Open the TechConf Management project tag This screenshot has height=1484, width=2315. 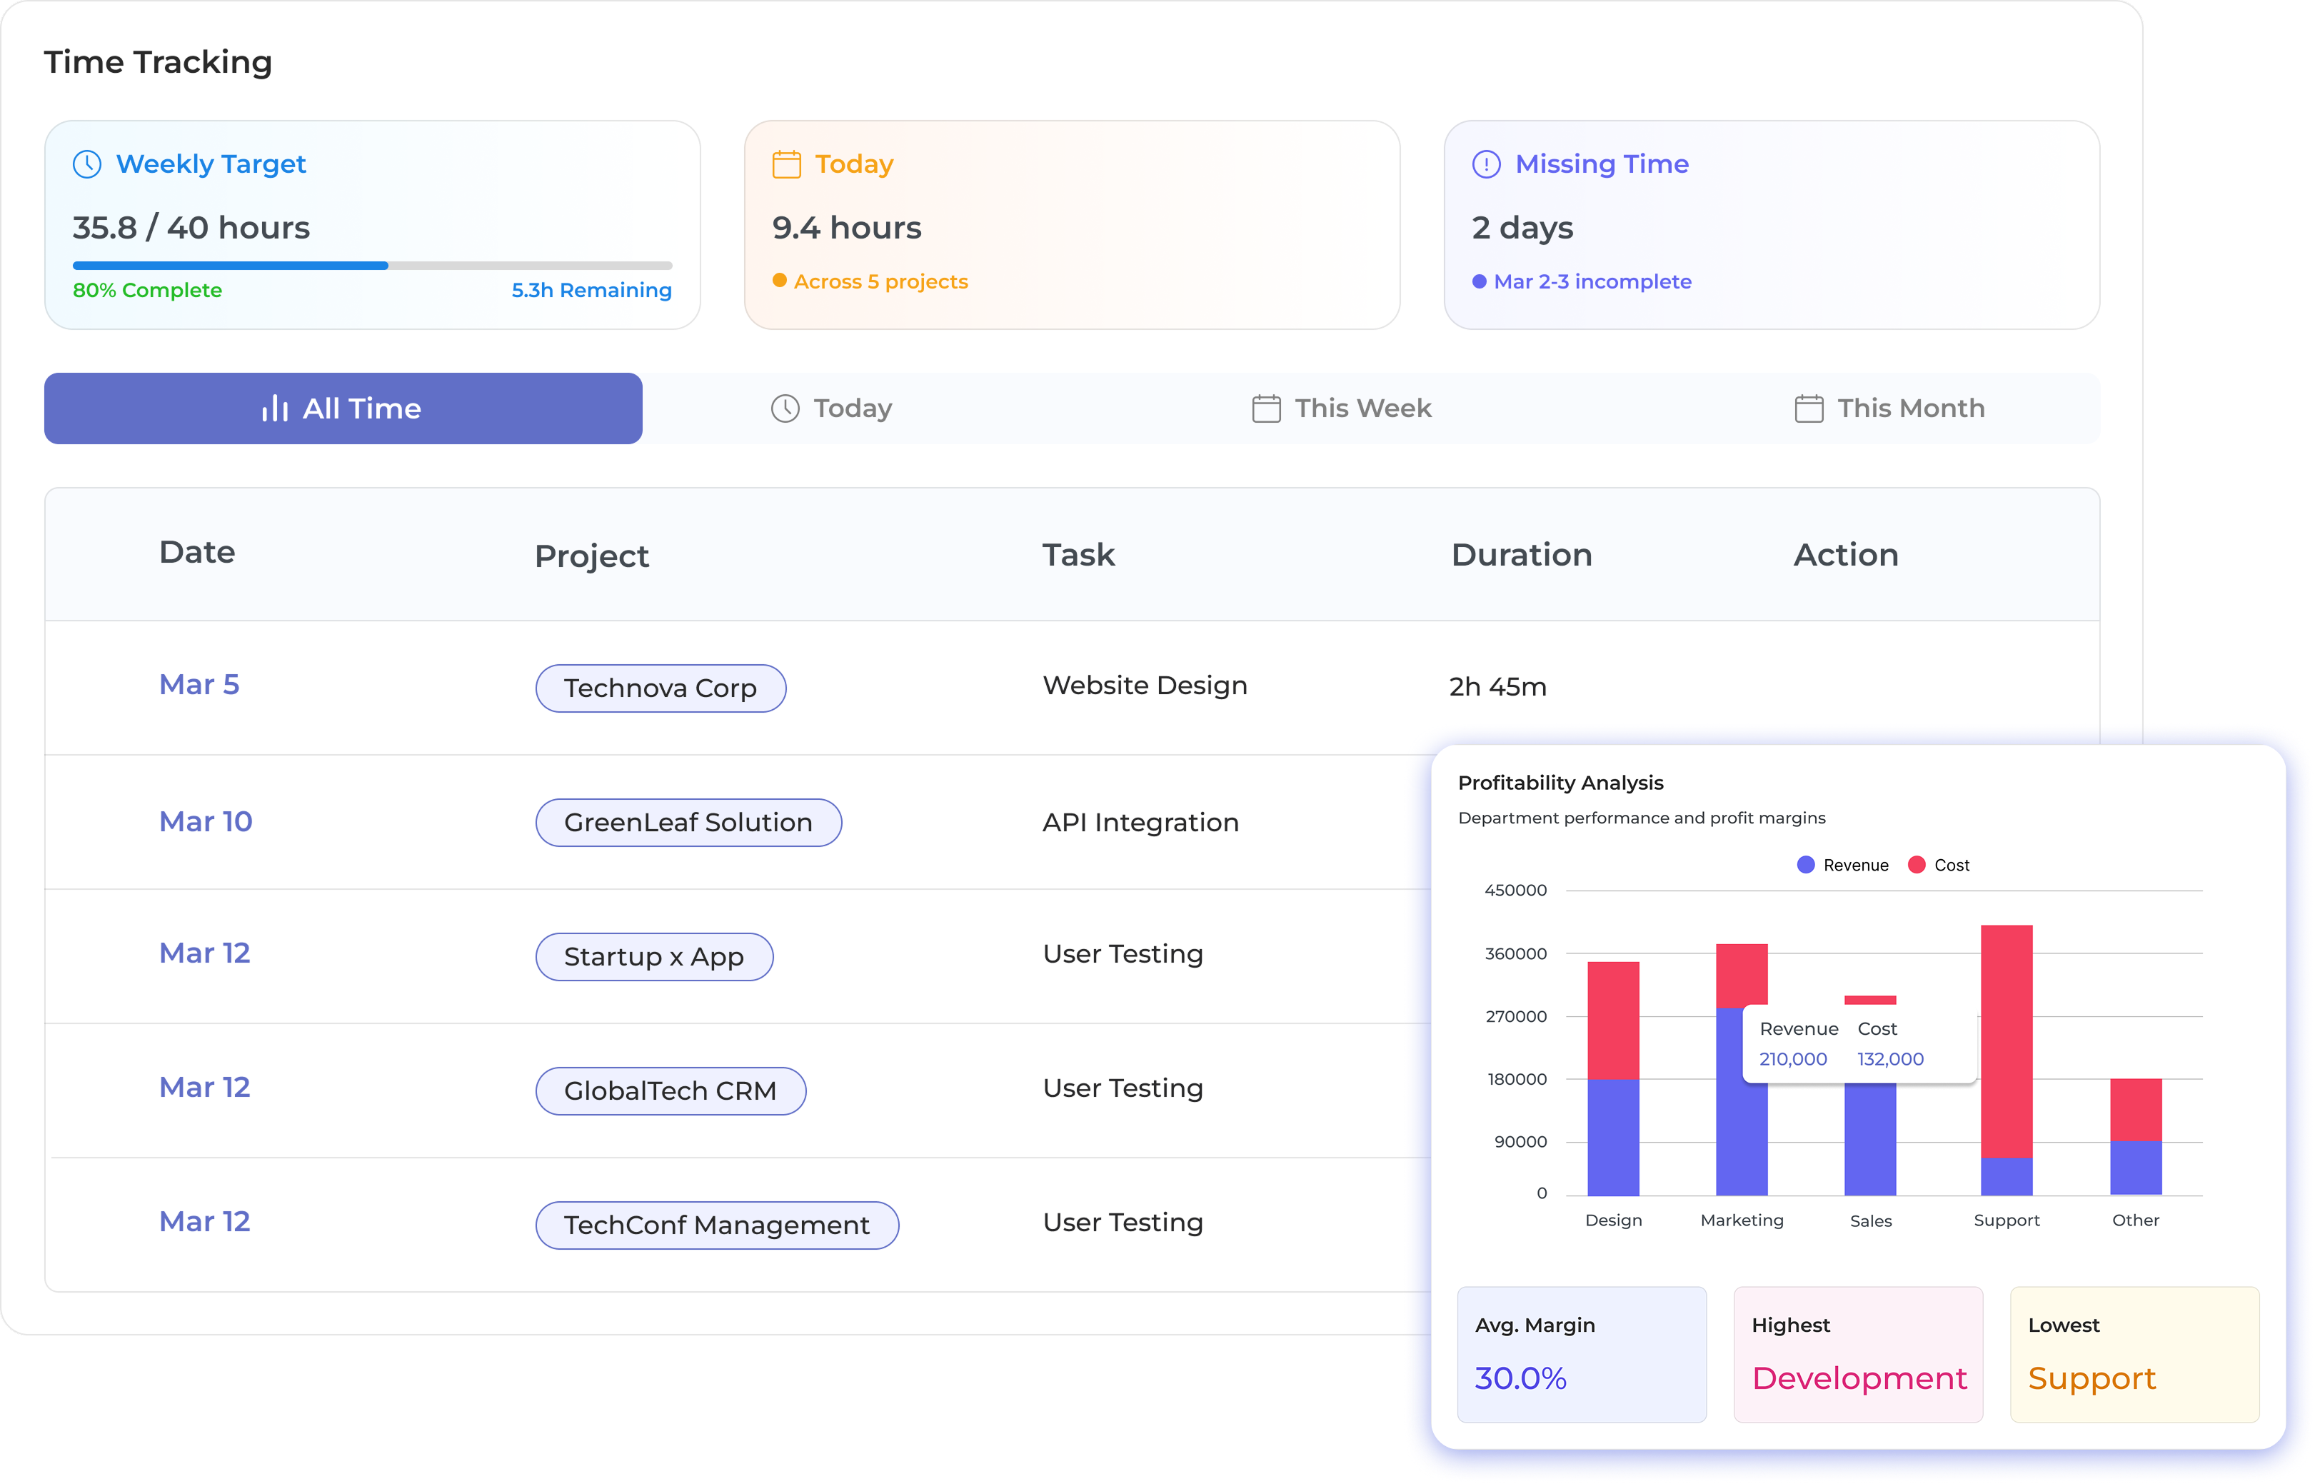[x=717, y=1225]
